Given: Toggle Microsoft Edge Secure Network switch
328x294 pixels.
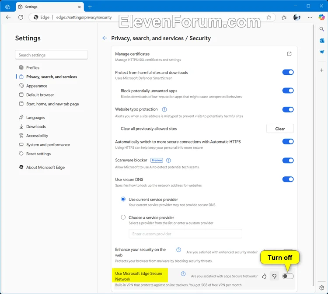Looking at the screenshot, I should 288,276.
